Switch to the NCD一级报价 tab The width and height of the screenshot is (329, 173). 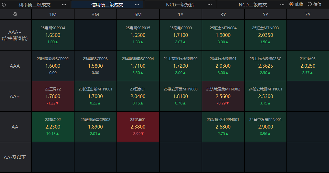pyautogui.click(x=180, y=5)
